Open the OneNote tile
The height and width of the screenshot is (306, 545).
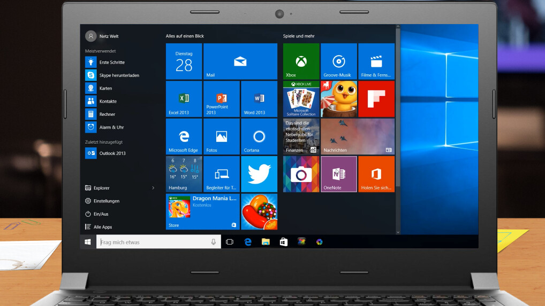(338, 174)
